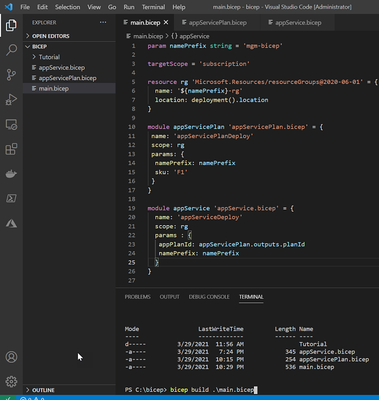Expand the Open Editors section
This screenshot has width=379, height=400.
point(50,36)
